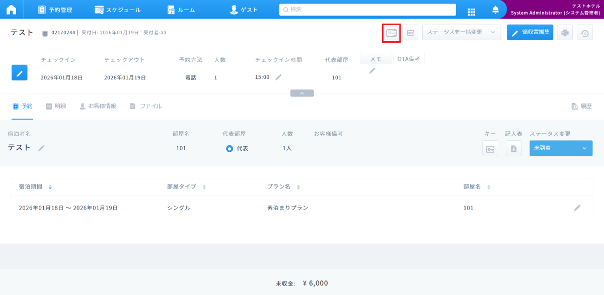The height and width of the screenshot is (295, 604).
Task: Open the OTA備考 tab
Action: click(409, 59)
